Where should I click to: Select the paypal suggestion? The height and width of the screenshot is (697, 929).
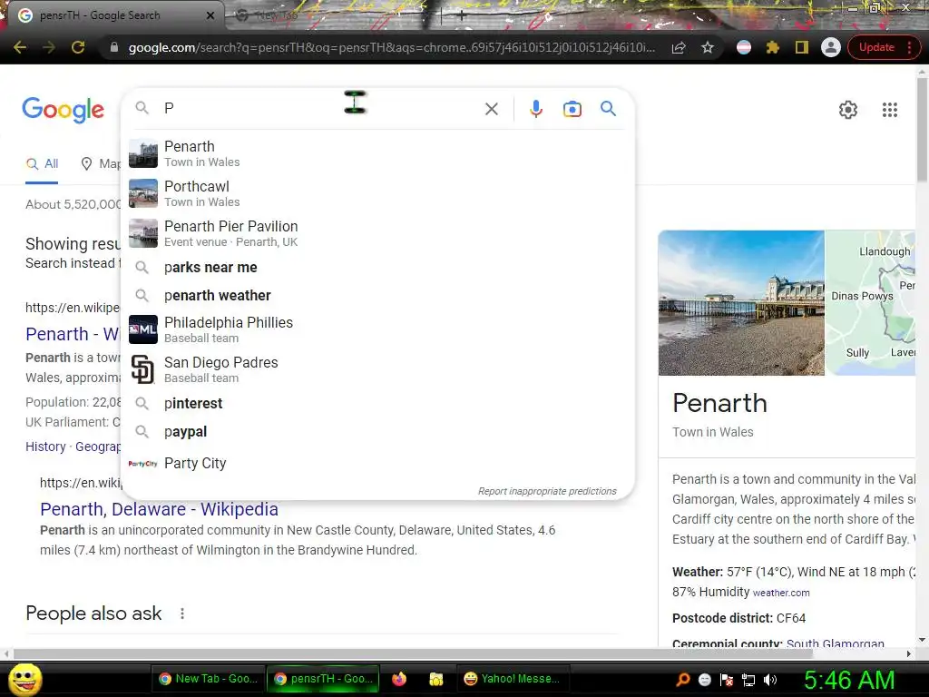[377, 431]
